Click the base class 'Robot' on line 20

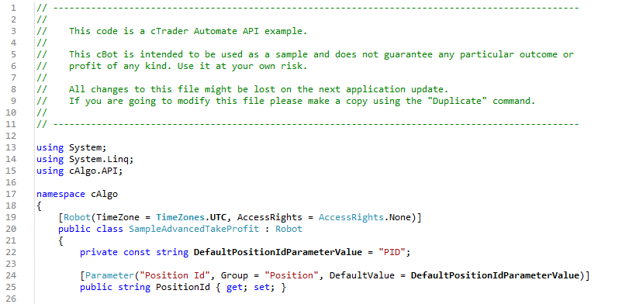click(289, 229)
